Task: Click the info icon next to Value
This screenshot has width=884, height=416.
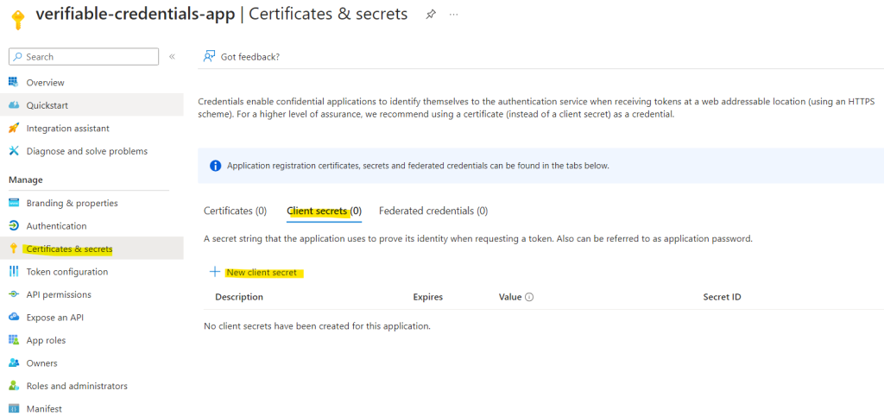Action: [529, 297]
